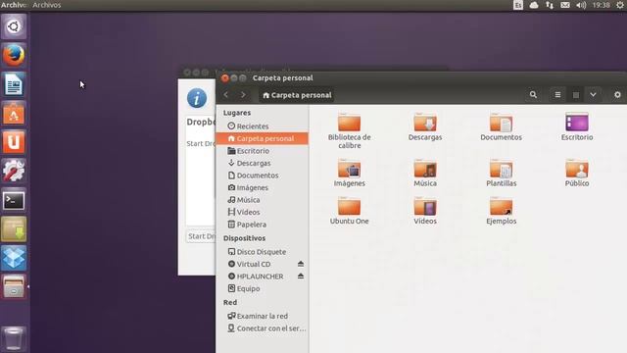Go forward in Files navigation
627x353 pixels.
click(x=243, y=95)
